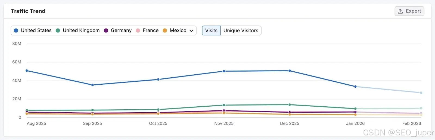This screenshot has height=140, width=435.
Task: Click the orange Mexico color dot
Action: tap(165, 30)
